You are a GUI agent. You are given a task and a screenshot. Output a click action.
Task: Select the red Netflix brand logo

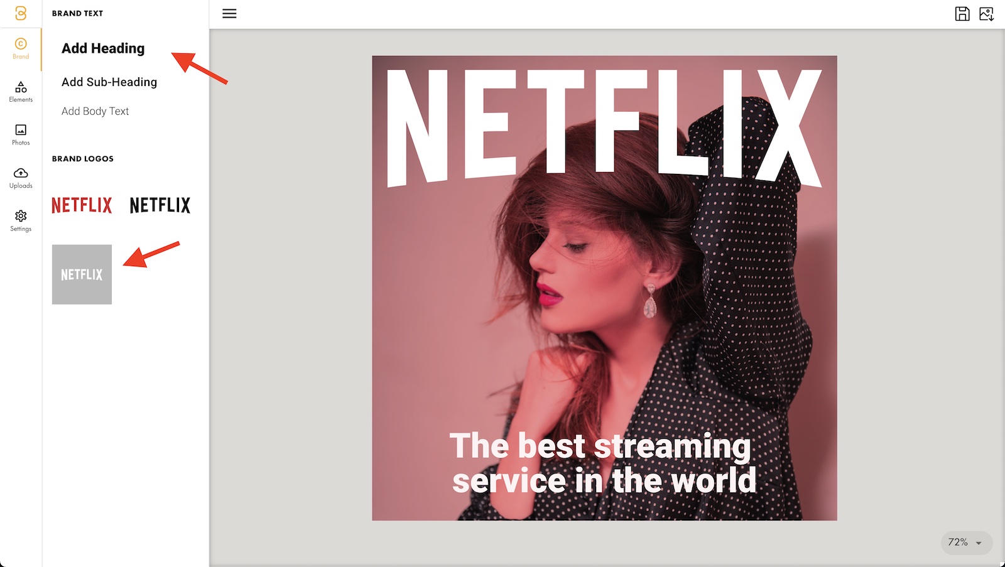82,205
